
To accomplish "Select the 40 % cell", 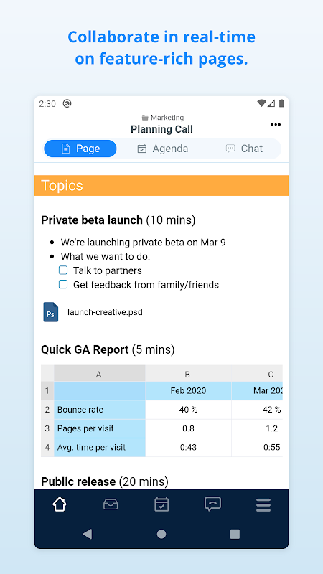I will (x=188, y=410).
